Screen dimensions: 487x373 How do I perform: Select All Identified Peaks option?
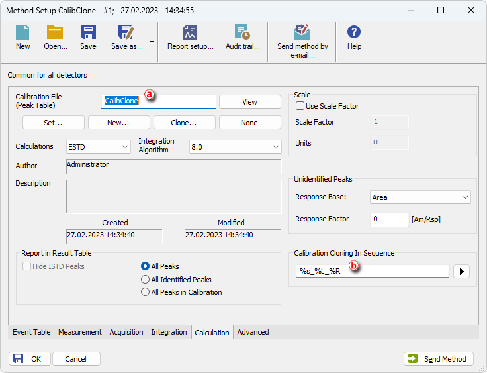click(x=145, y=279)
